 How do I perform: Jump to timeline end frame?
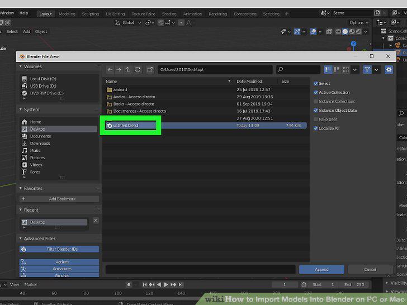tap(181, 285)
